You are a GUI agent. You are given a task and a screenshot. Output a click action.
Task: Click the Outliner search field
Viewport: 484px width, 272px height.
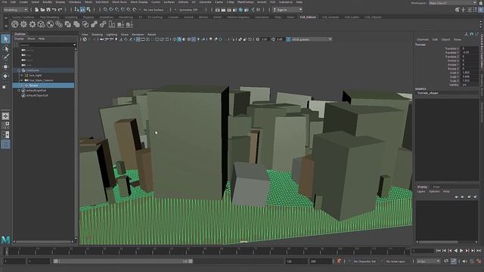[x=45, y=45]
